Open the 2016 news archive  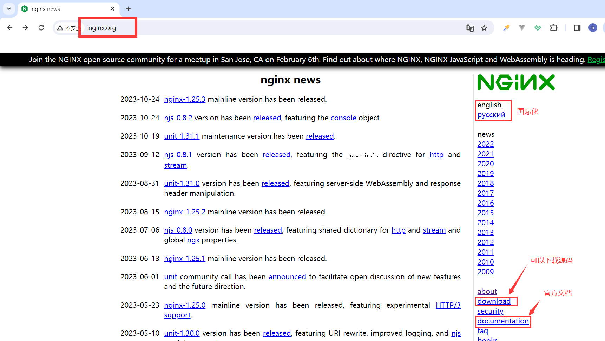486,203
